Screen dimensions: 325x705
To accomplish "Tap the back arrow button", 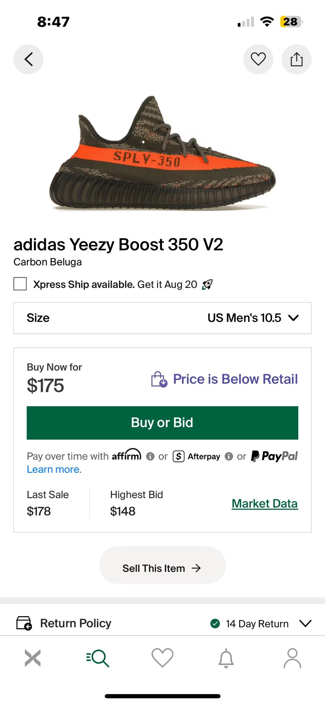I will (28, 59).
